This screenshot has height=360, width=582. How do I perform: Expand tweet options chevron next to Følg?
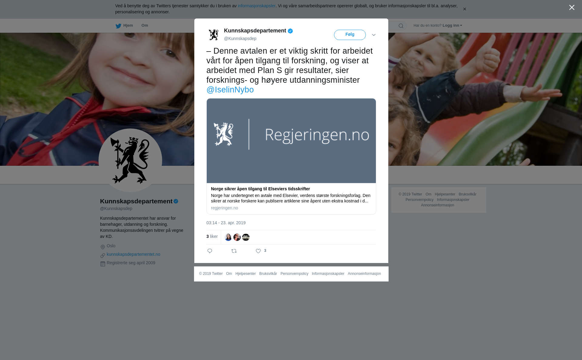click(x=374, y=35)
